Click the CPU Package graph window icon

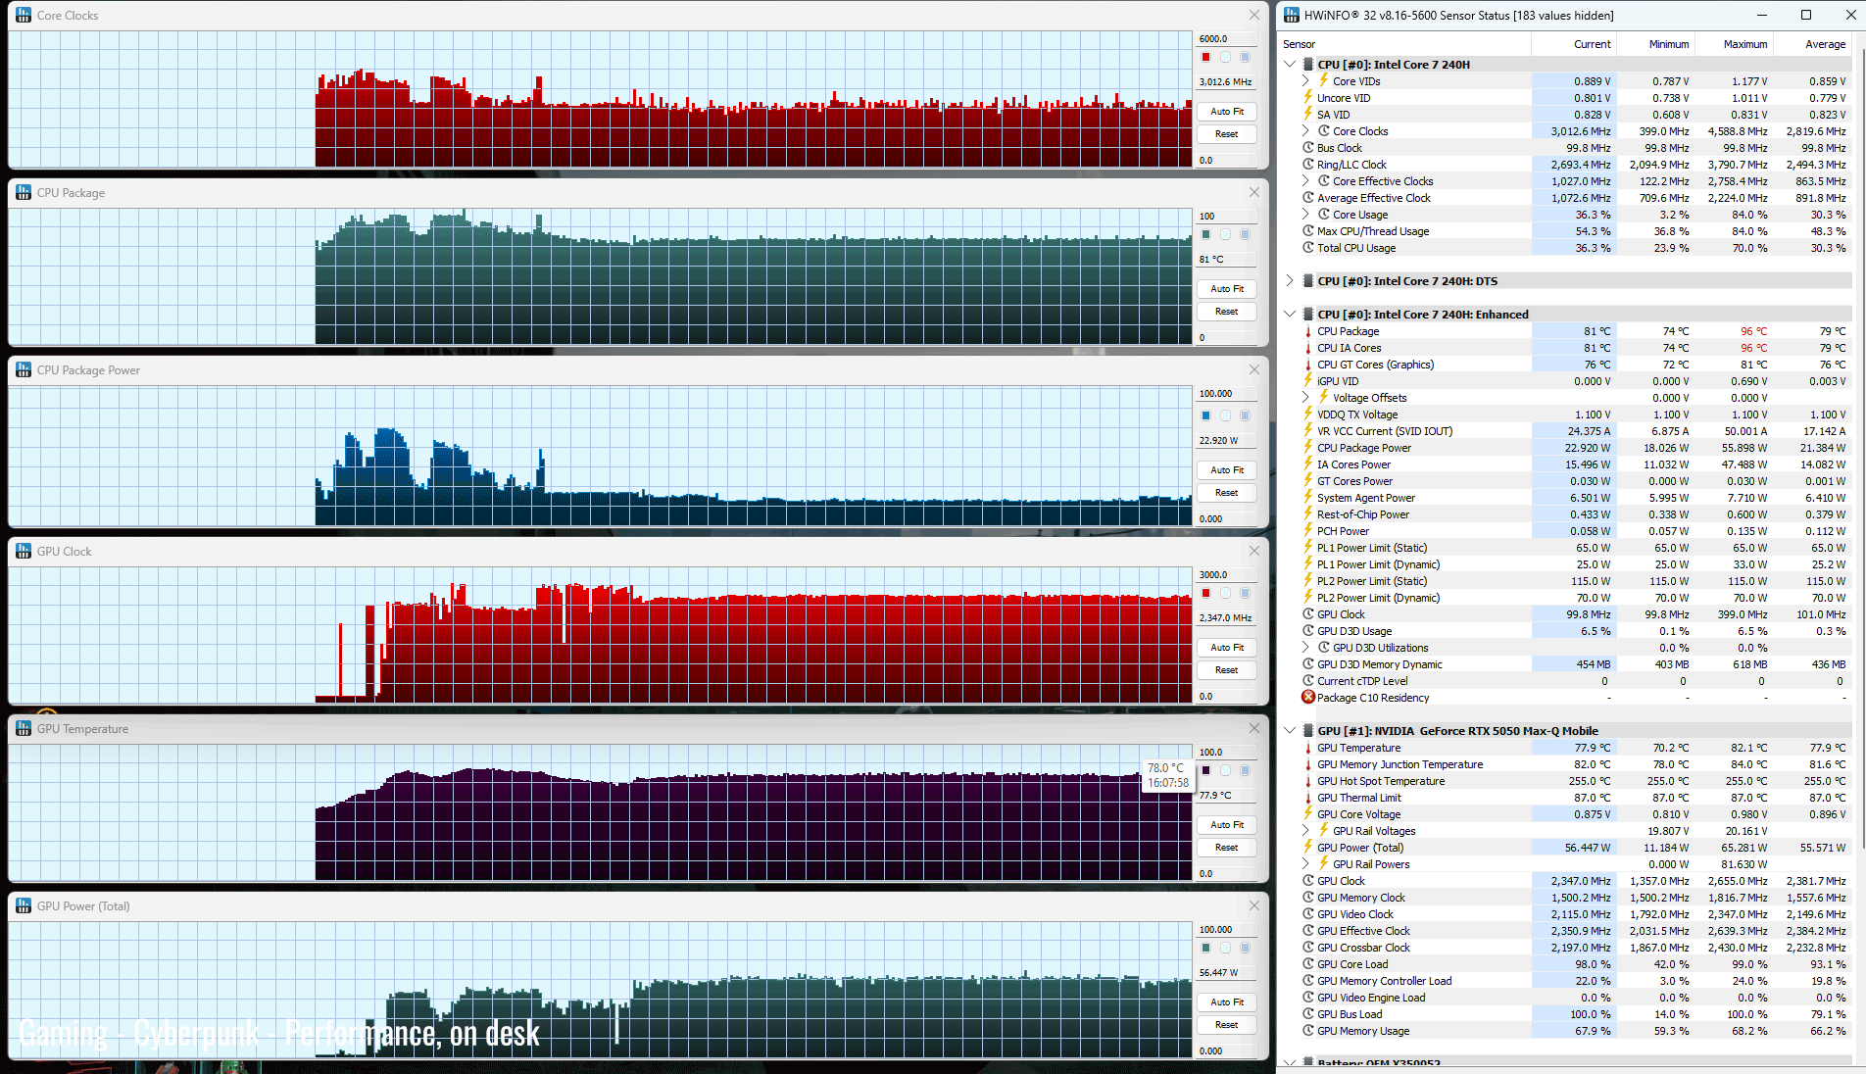click(x=23, y=192)
